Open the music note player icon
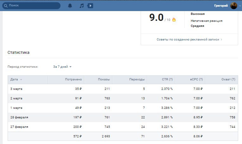242x144 pixels. 81,6
